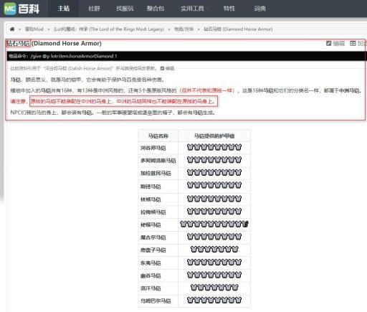The image size is (367, 312).
Task: Select the 秘银马铠 row name
Action: click(151, 224)
